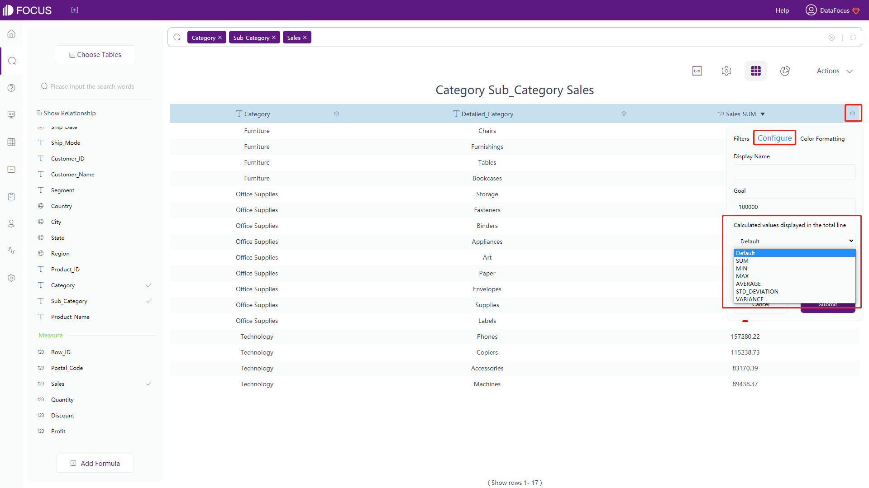Viewport: 869px width, 488px height.
Task: Select the Discount measure field
Action: click(x=62, y=416)
